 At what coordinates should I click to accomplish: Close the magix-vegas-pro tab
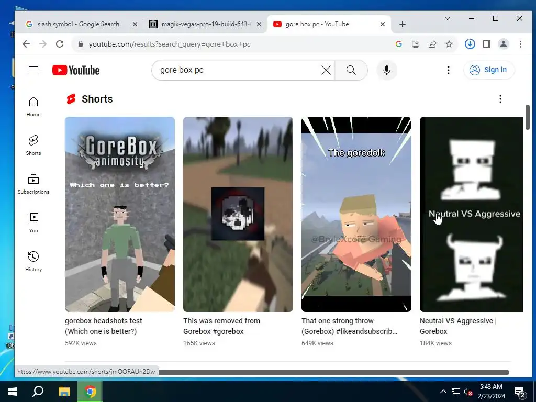coord(259,24)
